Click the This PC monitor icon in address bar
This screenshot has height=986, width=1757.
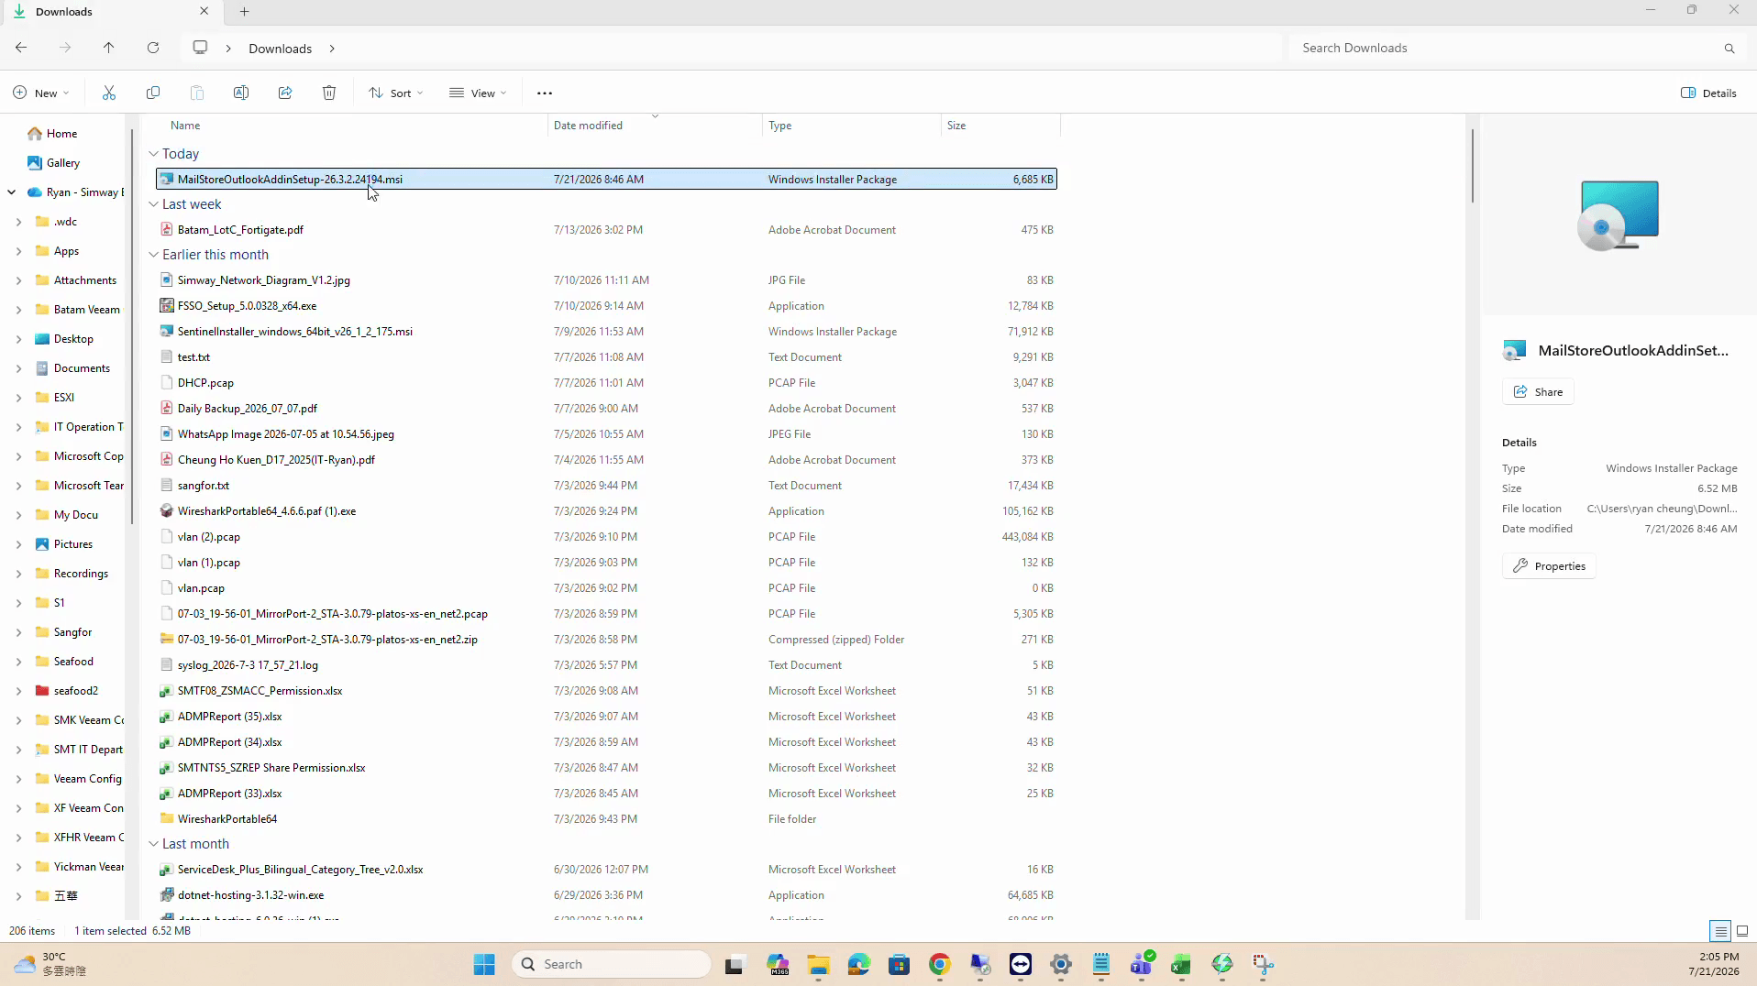click(200, 48)
